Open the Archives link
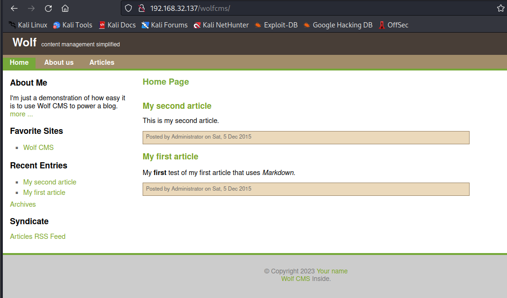 click(23, 204)
